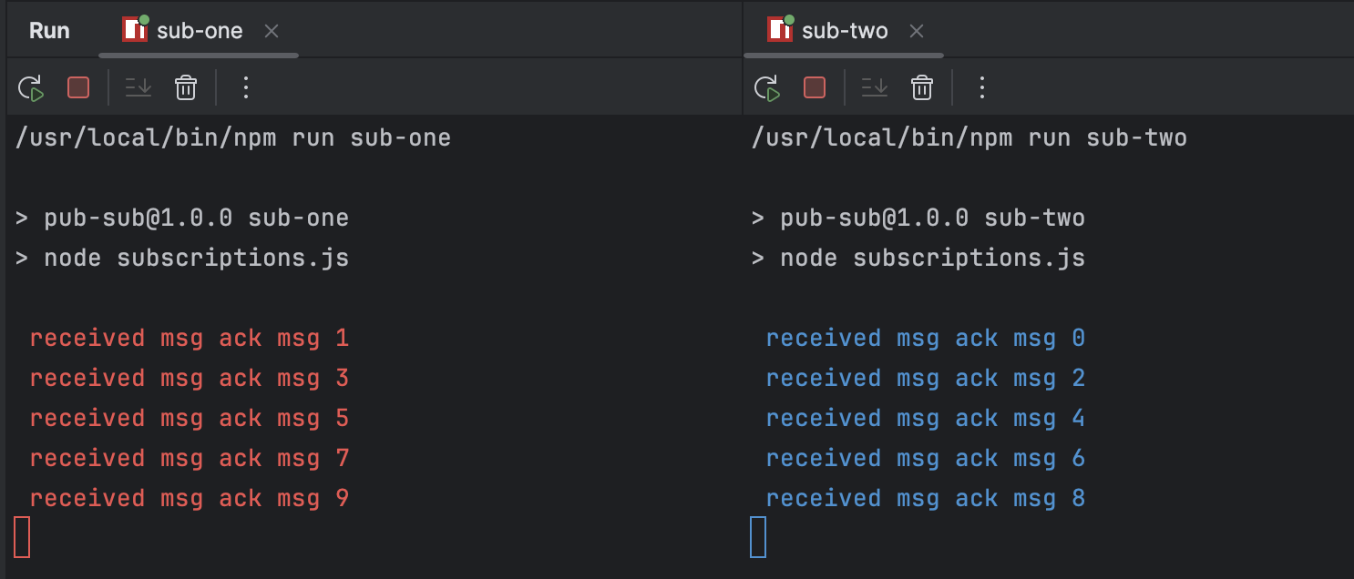Rerun the sub-one npm script
Screen dimensions: 1354x579
(x=31, y=87)
